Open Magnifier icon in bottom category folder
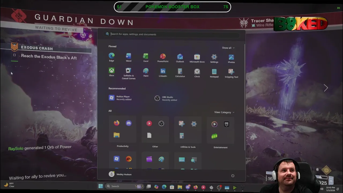343x193 pixels. click(x=194, y=160)
